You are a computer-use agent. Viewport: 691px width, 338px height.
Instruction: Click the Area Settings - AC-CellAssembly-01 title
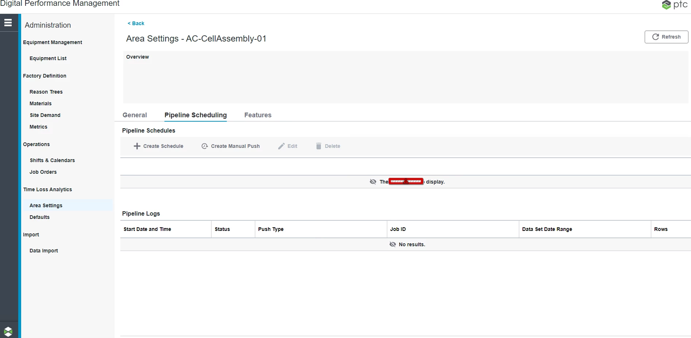[x=196, y=39]
